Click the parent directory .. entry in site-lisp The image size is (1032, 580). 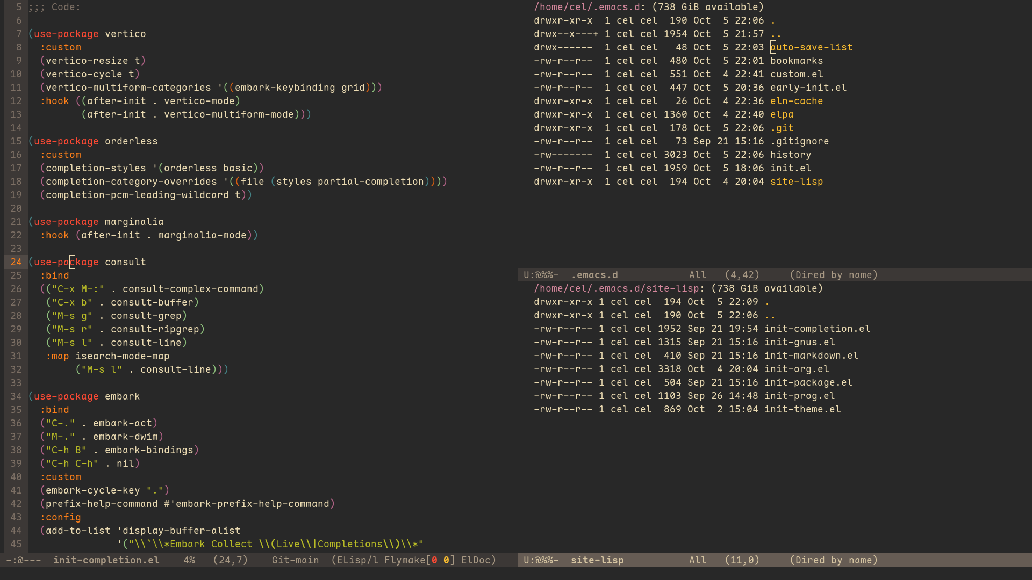point(770,315)
